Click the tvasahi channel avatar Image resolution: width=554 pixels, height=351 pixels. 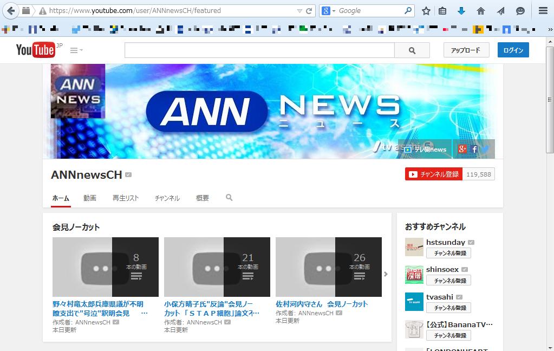414,302
